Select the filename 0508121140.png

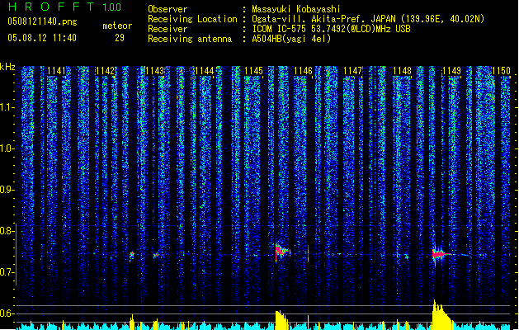42,21
